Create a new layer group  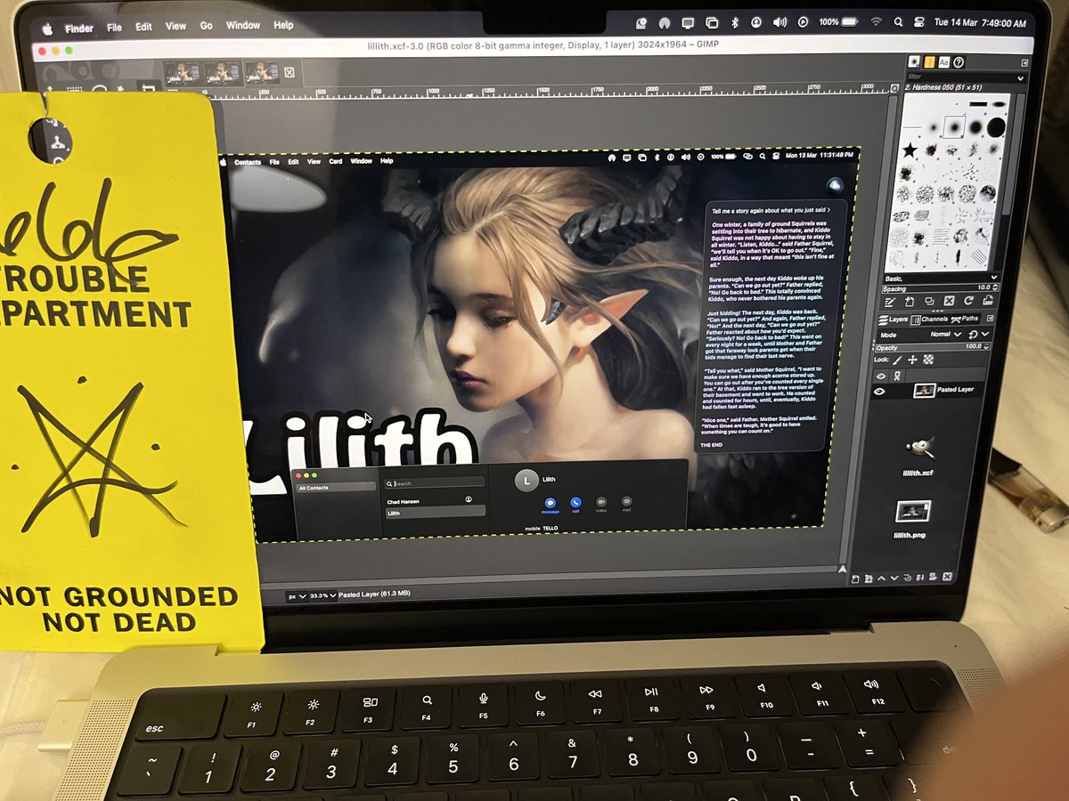[x=868, y=578]
